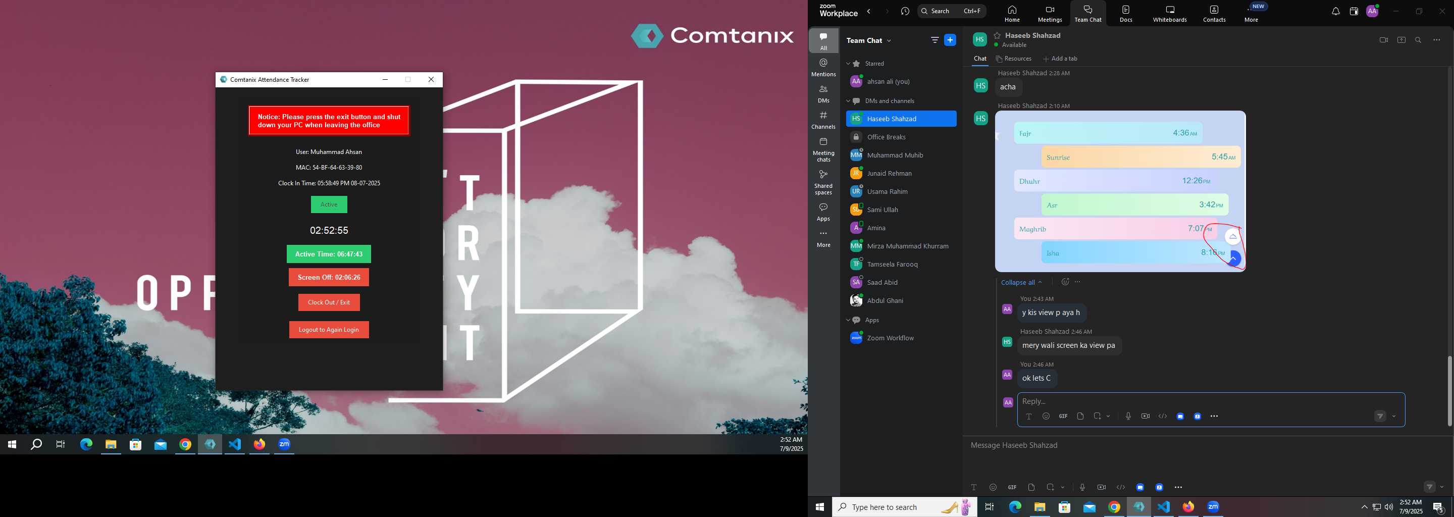This screenshot has height=517, width=1454.
Task: Record an audio message in the Reply box
Action: tap(1128, 417)
